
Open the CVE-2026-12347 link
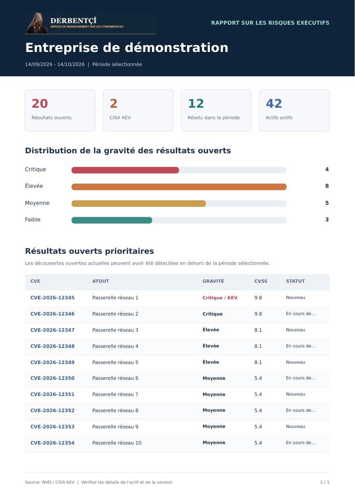click(x=52, y=330)
